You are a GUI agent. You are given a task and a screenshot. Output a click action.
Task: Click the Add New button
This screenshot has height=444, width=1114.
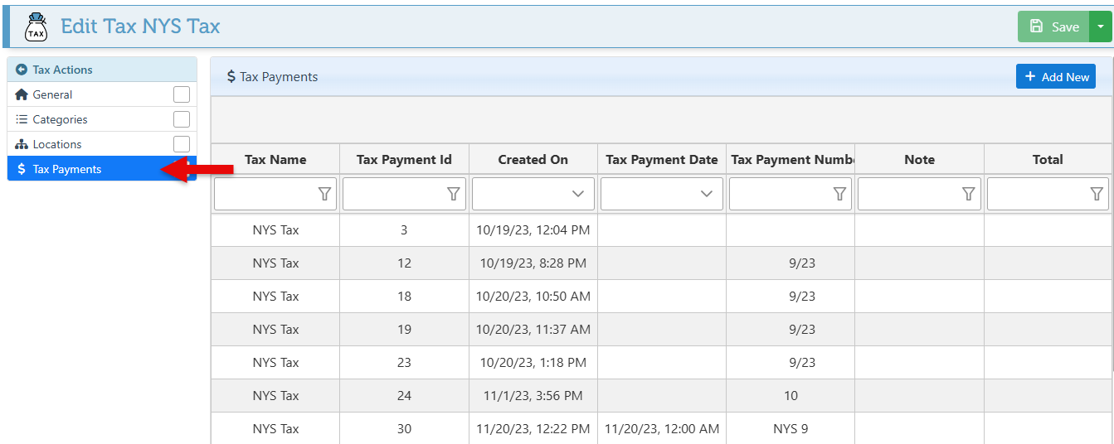tap(1055, 77)
